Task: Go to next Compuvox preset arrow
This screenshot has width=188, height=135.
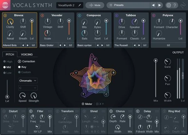Action: click(102, 45)
